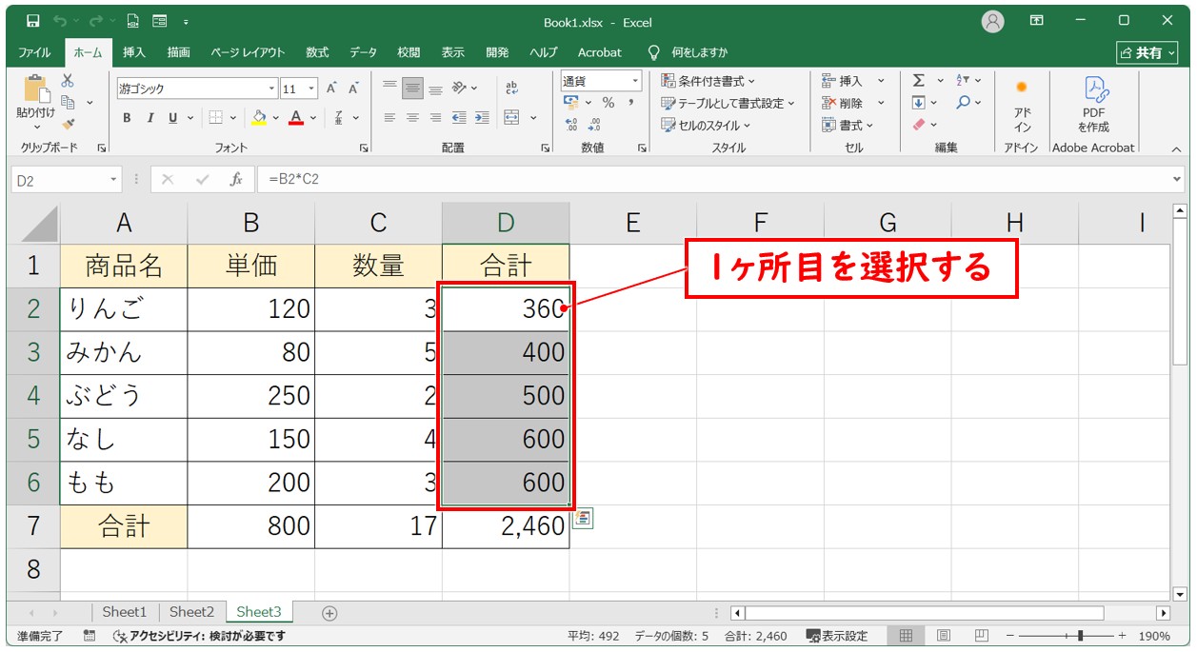1197x652 pixels.
Task: Toggle italic formatting
Action: pyautogui.click(x=150, y=118)
